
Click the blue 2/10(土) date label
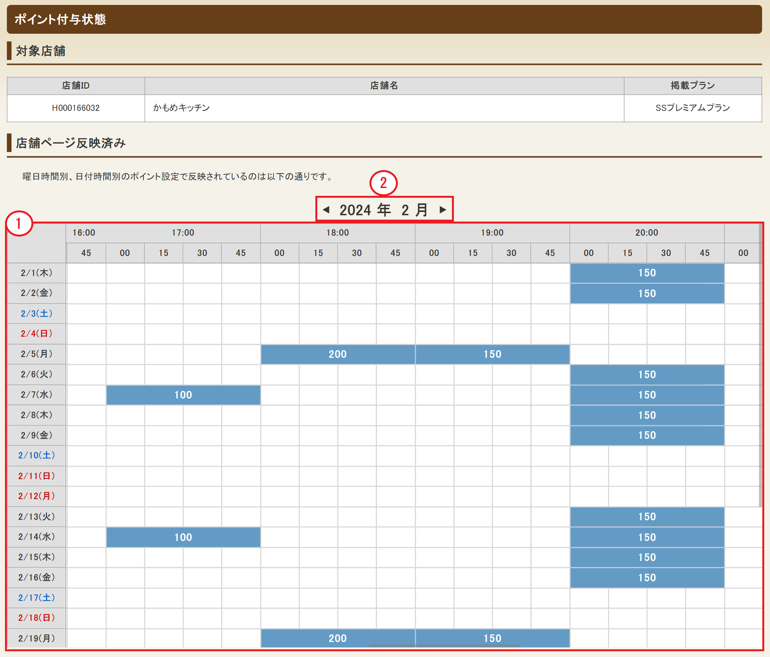(x=36, y=455)
